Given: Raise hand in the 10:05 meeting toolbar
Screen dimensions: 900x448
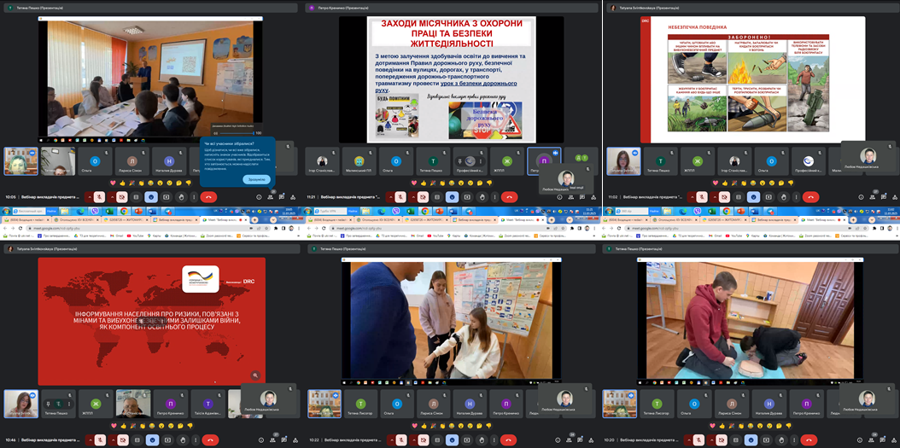Looking at the screenshot, I should pyautogui.click(x=183, y=196).
